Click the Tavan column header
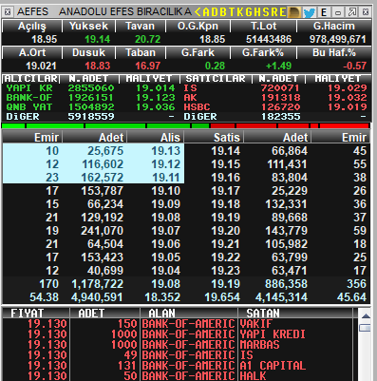Screen dimensions: 377x381 [x=141, y=27]
